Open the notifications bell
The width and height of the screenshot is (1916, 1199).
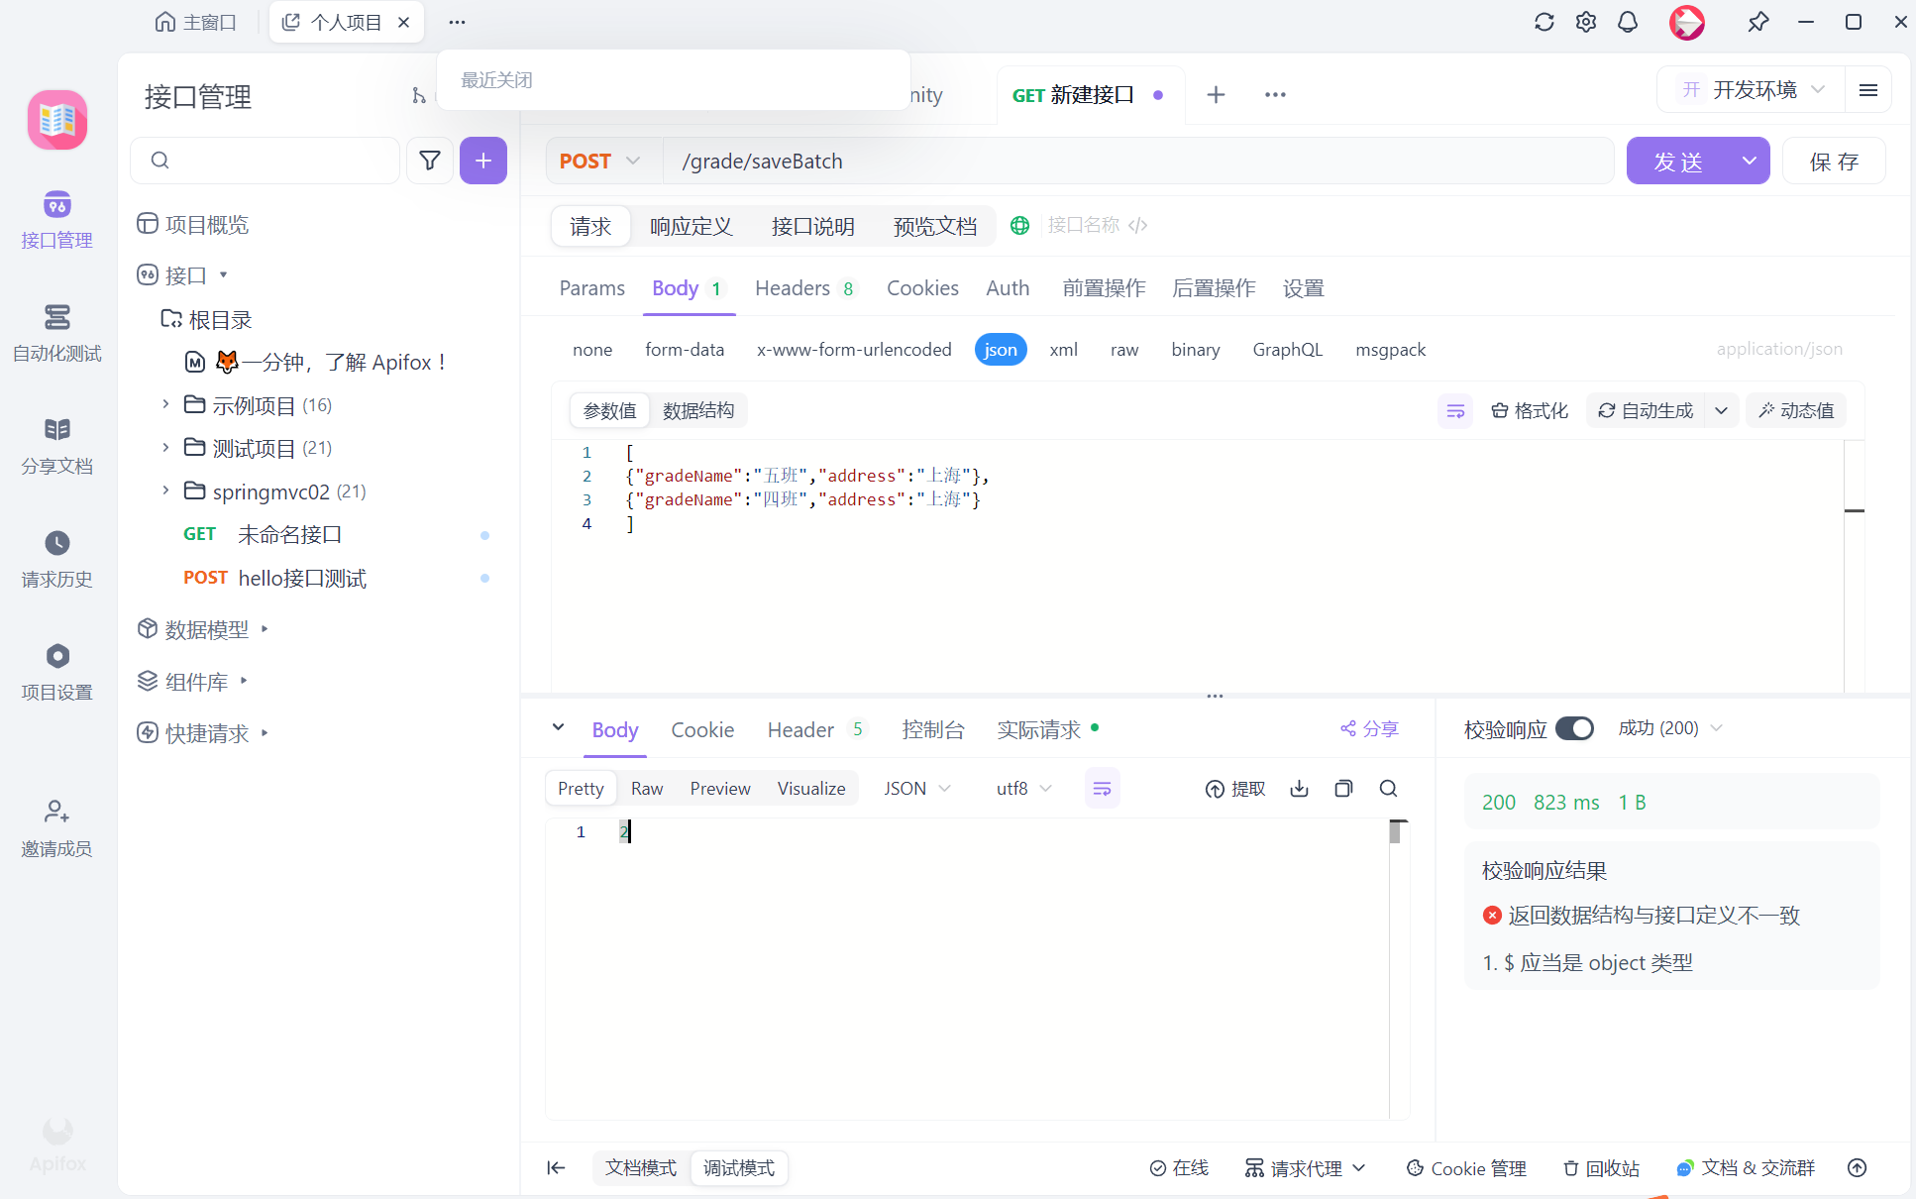[x=1628, y=22]
